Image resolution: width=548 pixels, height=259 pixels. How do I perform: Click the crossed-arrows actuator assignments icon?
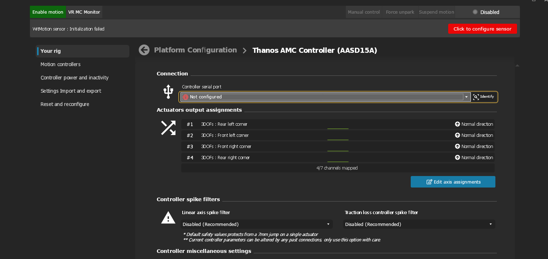click(x=168, y=128)
